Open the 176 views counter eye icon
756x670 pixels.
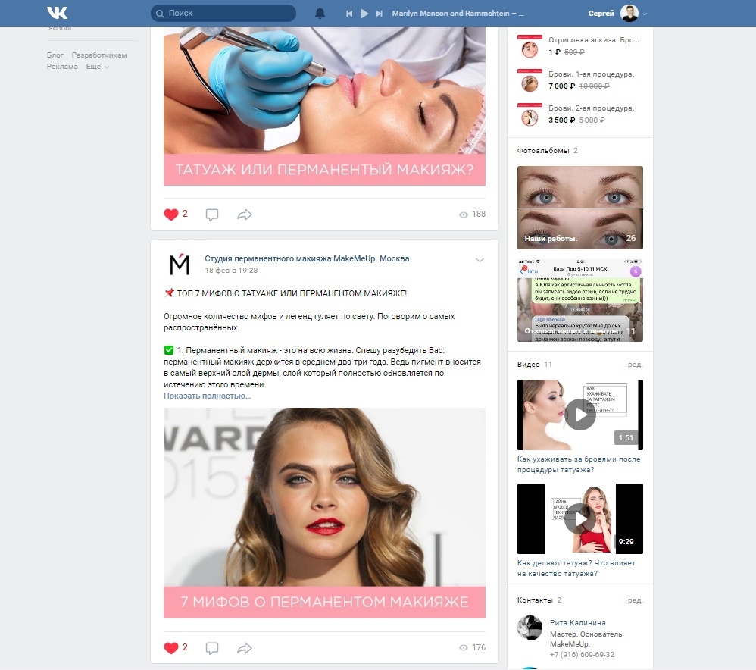(464, 648)
